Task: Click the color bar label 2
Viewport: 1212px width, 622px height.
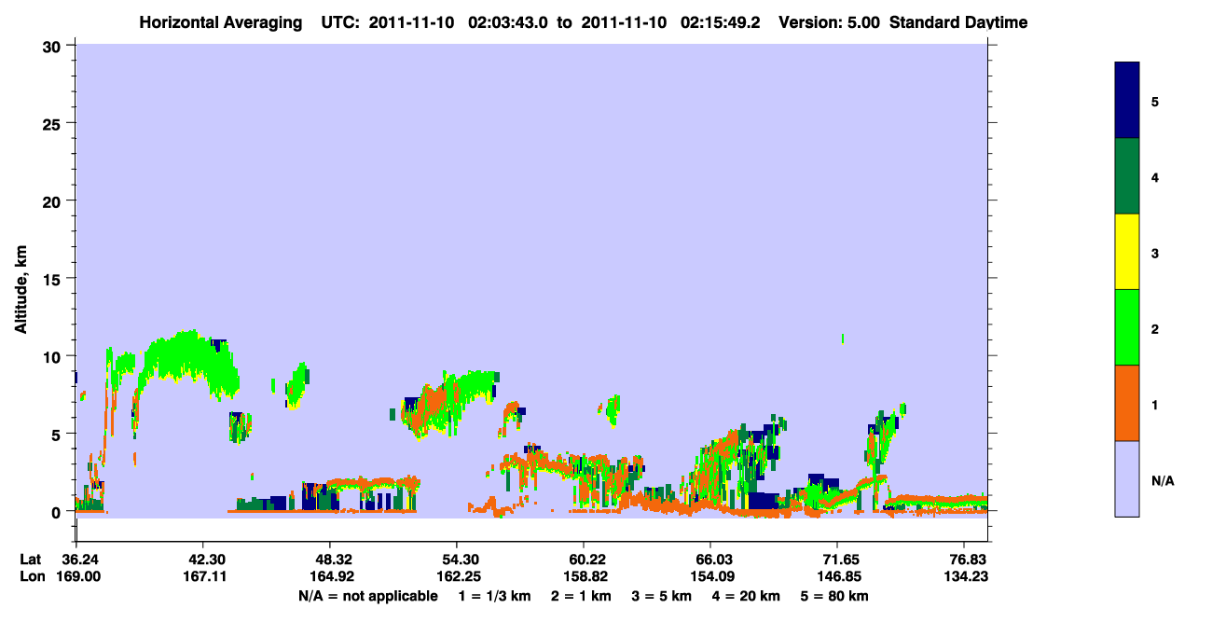Action: (1155, 327)
